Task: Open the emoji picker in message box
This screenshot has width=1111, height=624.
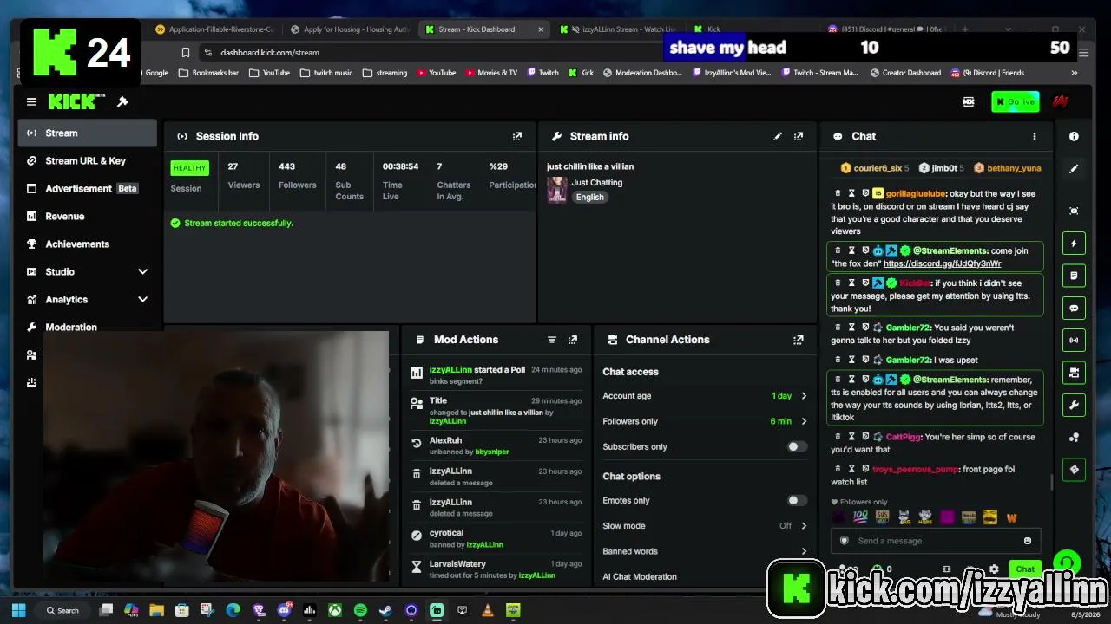Action: click(1028, 541)
